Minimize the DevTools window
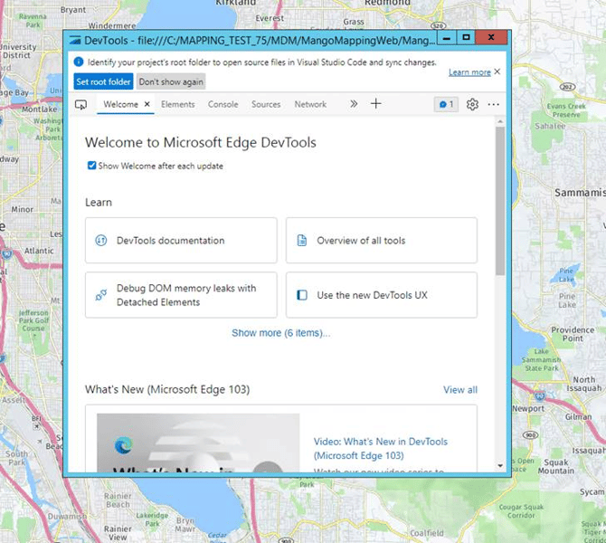 tap(447, 38)
